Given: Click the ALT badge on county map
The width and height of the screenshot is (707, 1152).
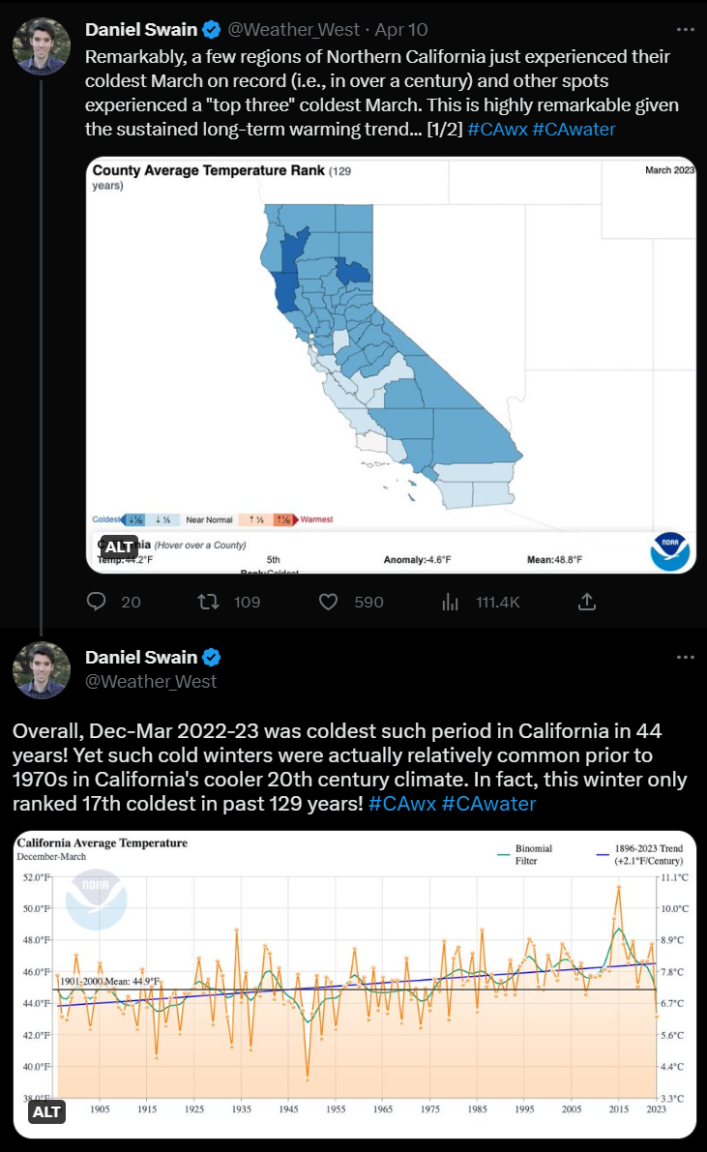Looking at the screenshot, I should coord(118,547).
